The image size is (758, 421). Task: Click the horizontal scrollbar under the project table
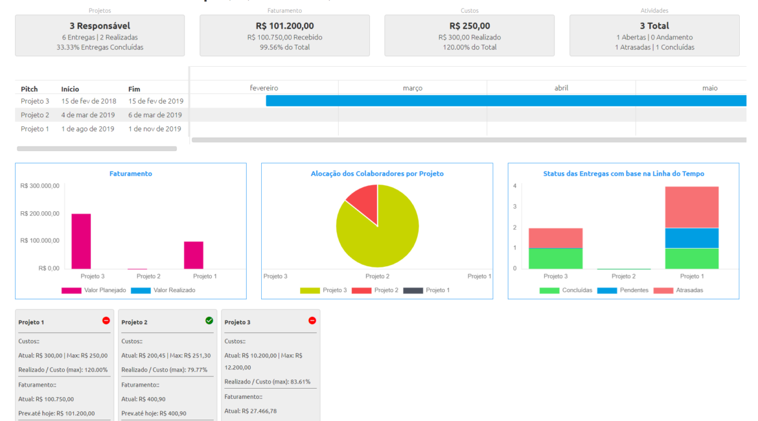97,149
